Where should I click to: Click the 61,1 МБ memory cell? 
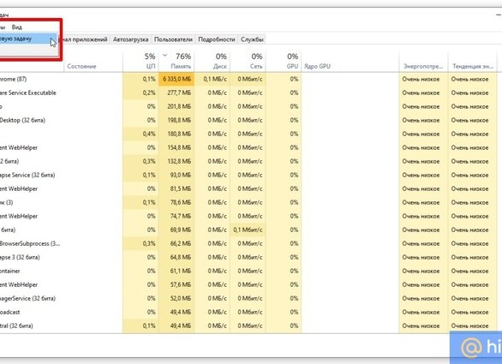176,271
